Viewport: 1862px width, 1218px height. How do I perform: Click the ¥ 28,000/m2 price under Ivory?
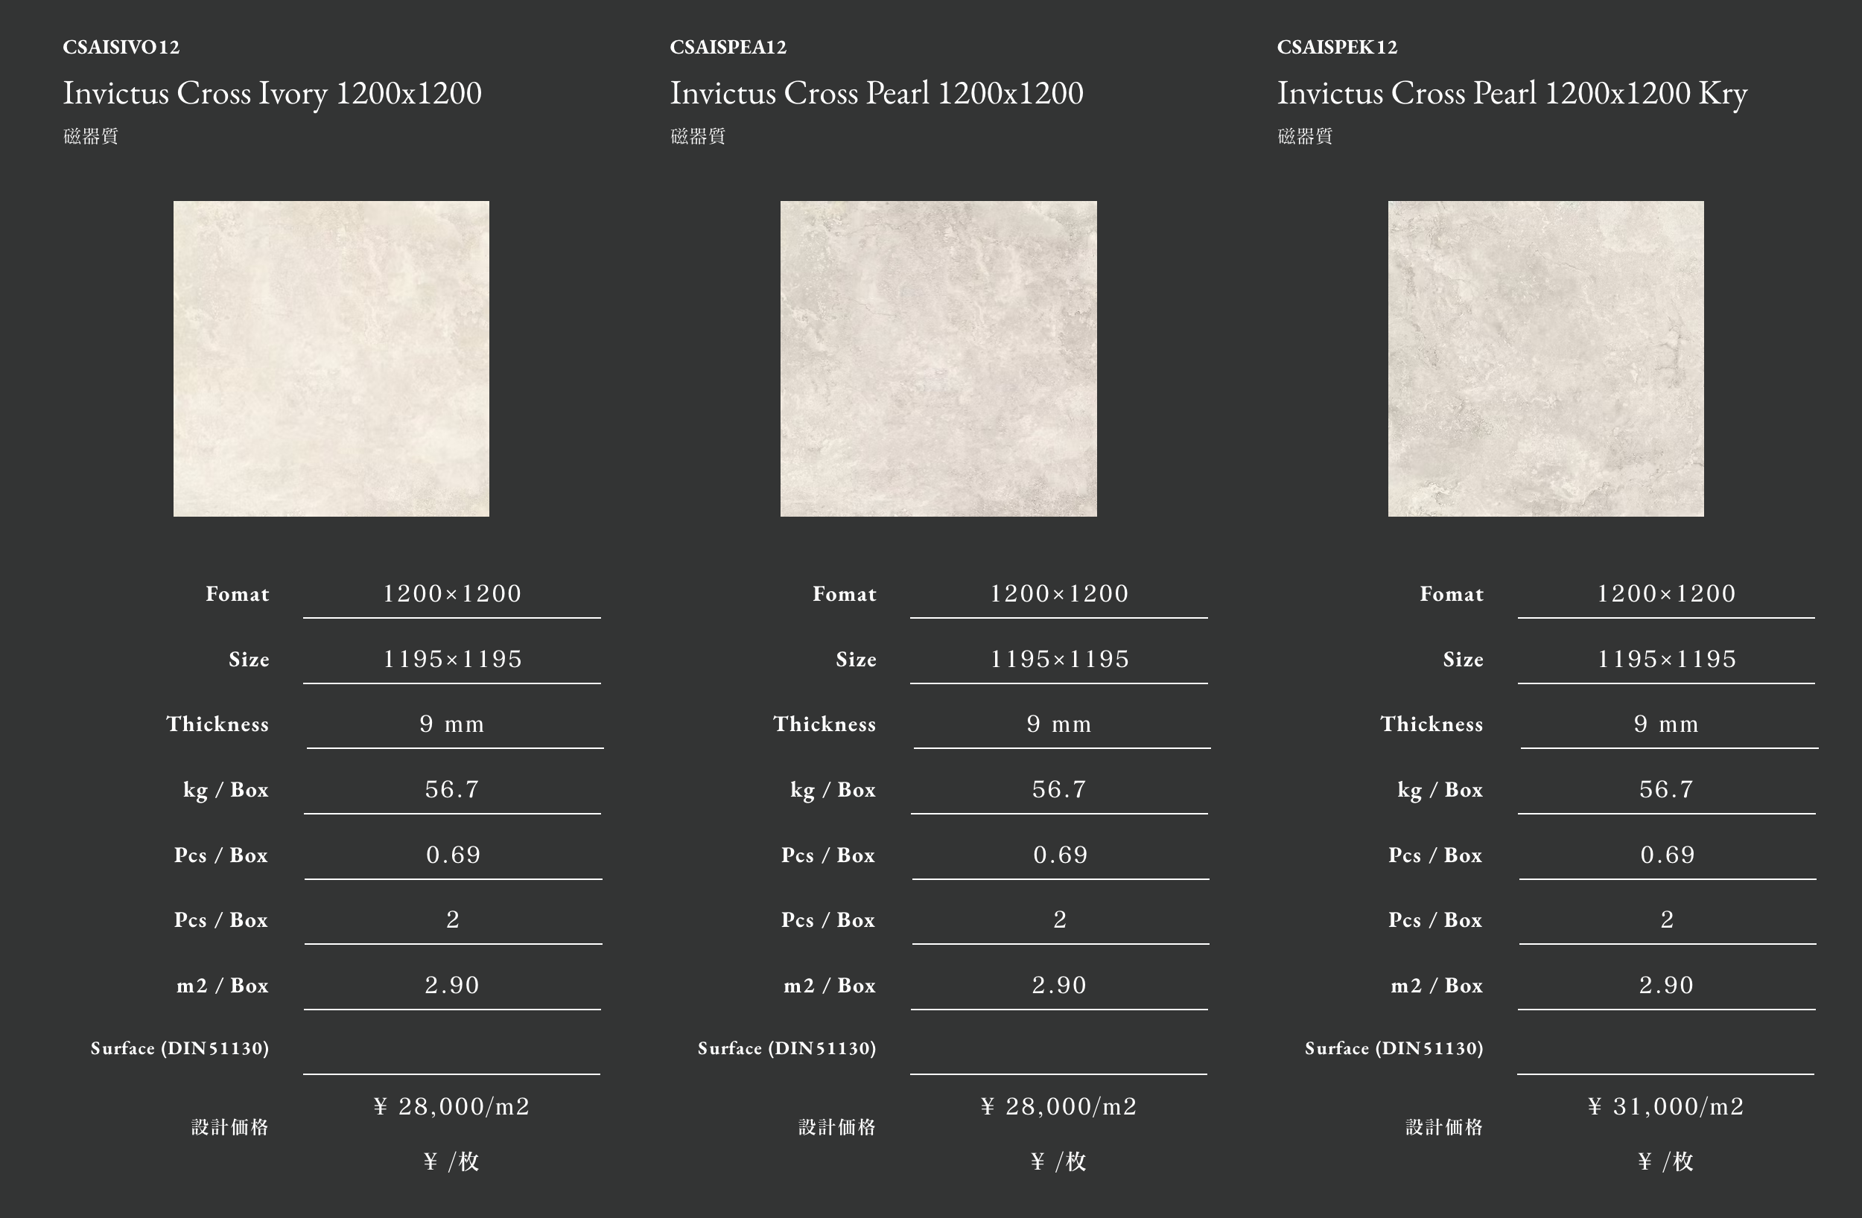(451, 1106)
